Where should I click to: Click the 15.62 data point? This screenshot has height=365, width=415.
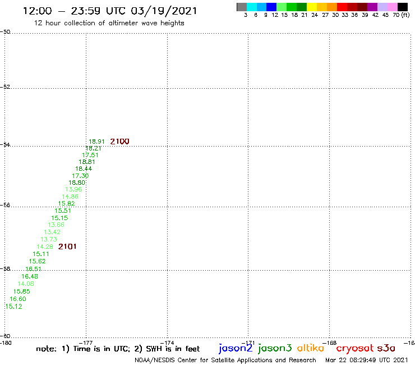[x=38, y=261]
